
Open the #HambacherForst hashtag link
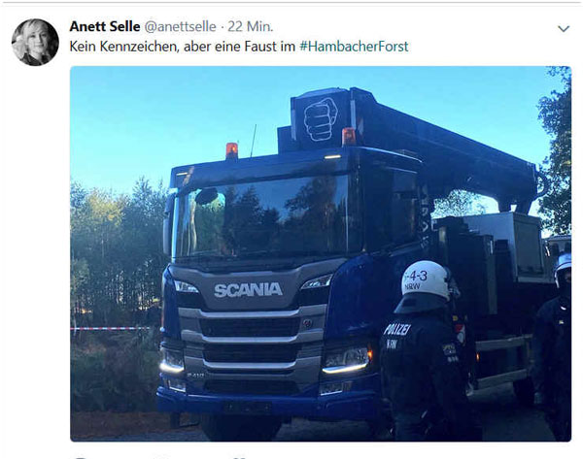click(354, 47)
